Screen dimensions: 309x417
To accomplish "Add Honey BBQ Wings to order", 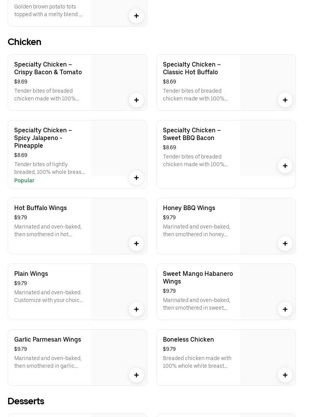I will (285, 244).
